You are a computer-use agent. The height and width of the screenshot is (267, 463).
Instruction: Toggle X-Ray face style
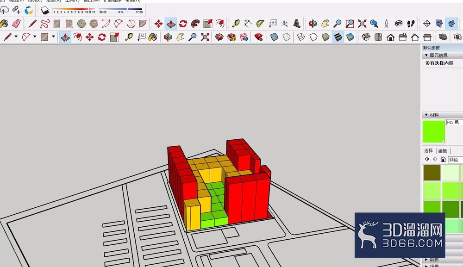click(x=274, y=37)
